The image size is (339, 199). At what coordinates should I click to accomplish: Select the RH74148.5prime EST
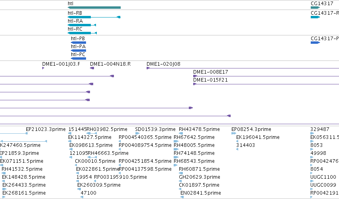[x=176, y=157]
